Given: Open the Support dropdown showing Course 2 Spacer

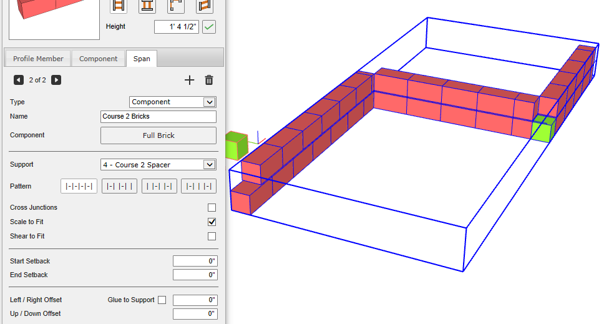Looking at the screenshot, I should (x=158, y=165).
